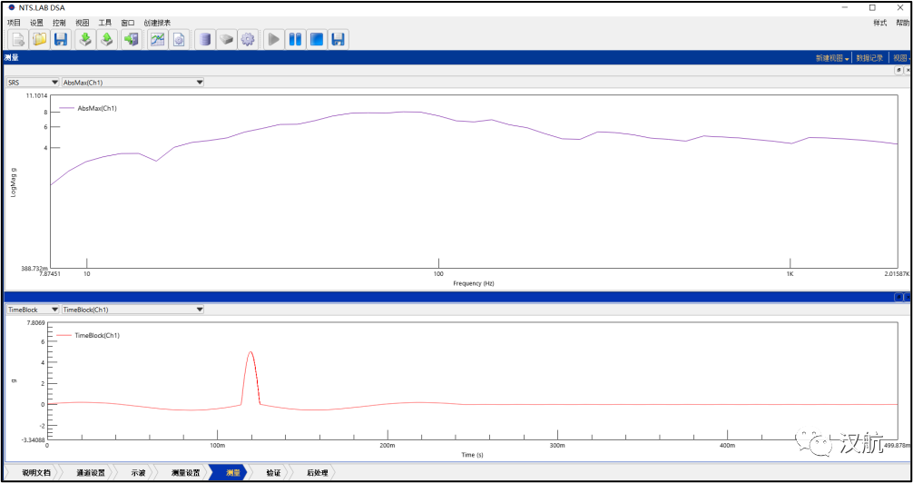The height and width of the screenshot is (483, 913).
Task: Start measurement with play button
Action: [273, 40]
